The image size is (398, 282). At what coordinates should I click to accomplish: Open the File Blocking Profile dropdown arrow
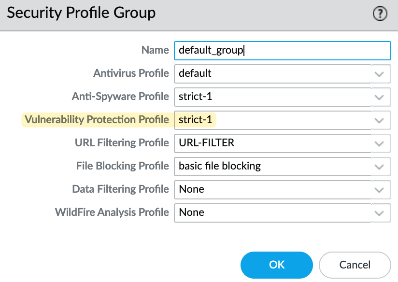pos(379,166)
